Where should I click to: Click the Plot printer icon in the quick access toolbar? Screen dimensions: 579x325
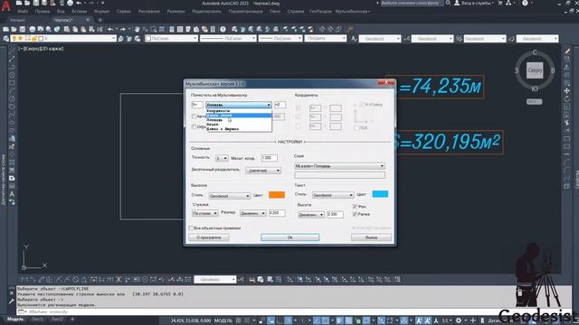click(70, 3)
